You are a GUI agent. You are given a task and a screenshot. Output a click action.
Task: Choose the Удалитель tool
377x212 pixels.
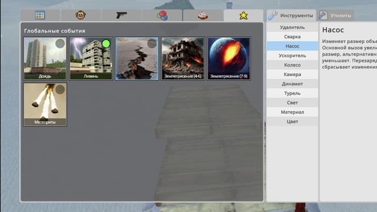click(x=292, y=27)
